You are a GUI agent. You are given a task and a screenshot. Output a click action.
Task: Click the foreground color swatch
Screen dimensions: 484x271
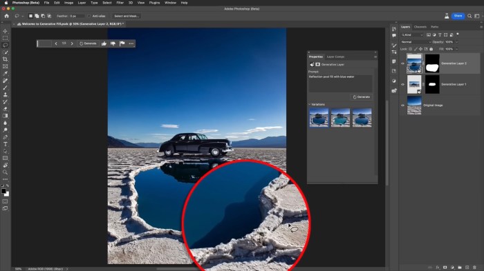tap(3, 191)
